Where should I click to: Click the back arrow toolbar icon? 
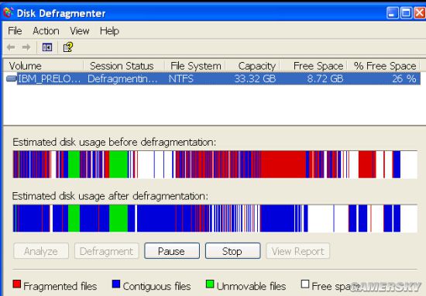click(x=11, y=47)
